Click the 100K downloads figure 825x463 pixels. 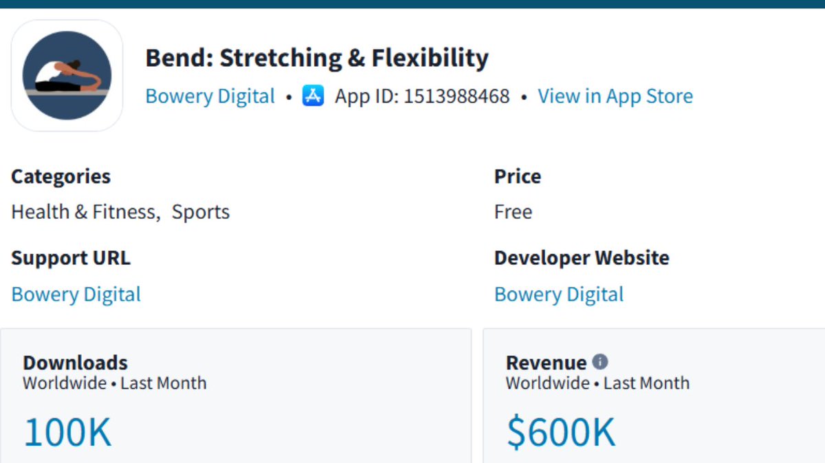[x=67, y=432]
